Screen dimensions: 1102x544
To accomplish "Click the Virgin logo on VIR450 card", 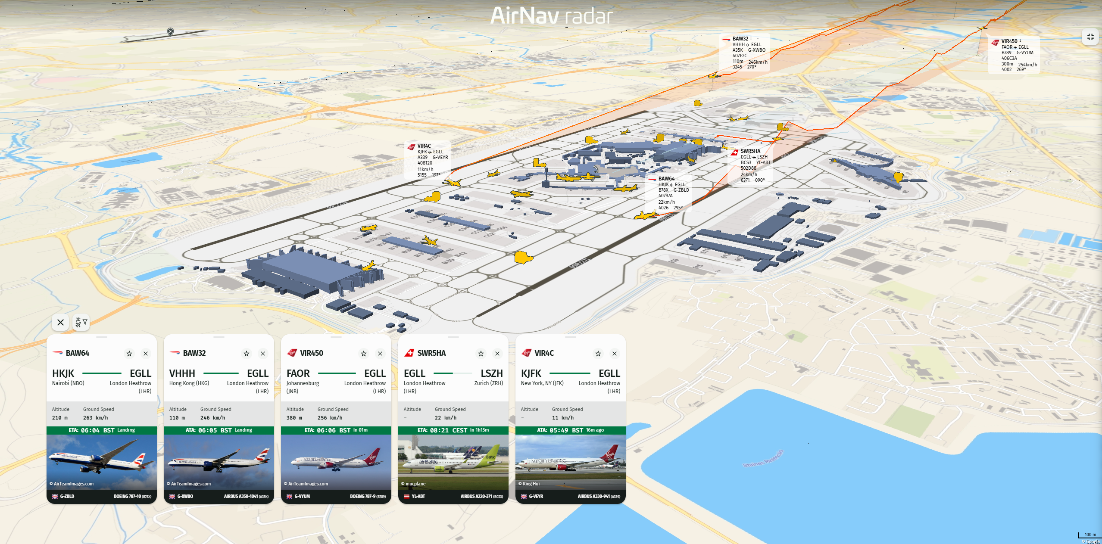I will 292,353.
